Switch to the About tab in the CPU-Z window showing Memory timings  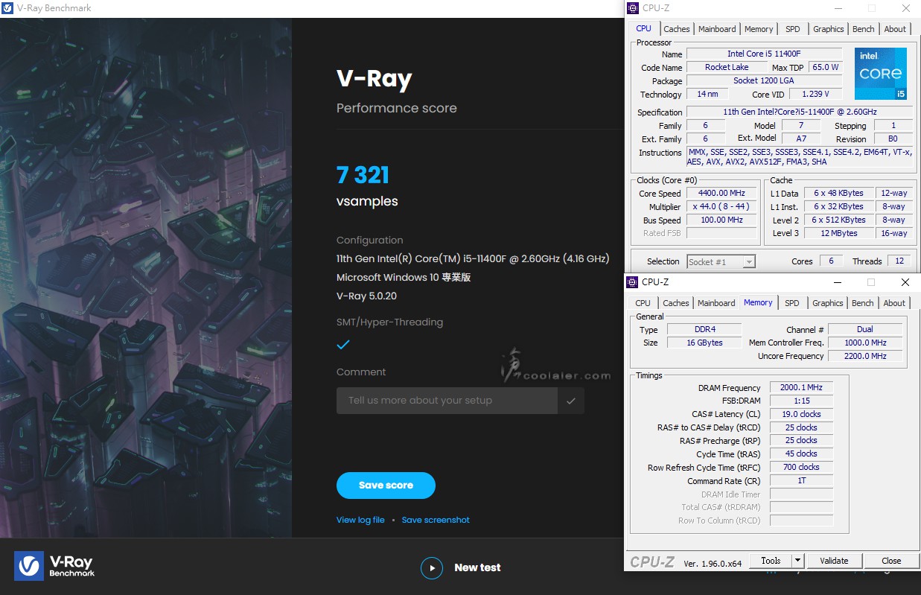pos(895,303)
